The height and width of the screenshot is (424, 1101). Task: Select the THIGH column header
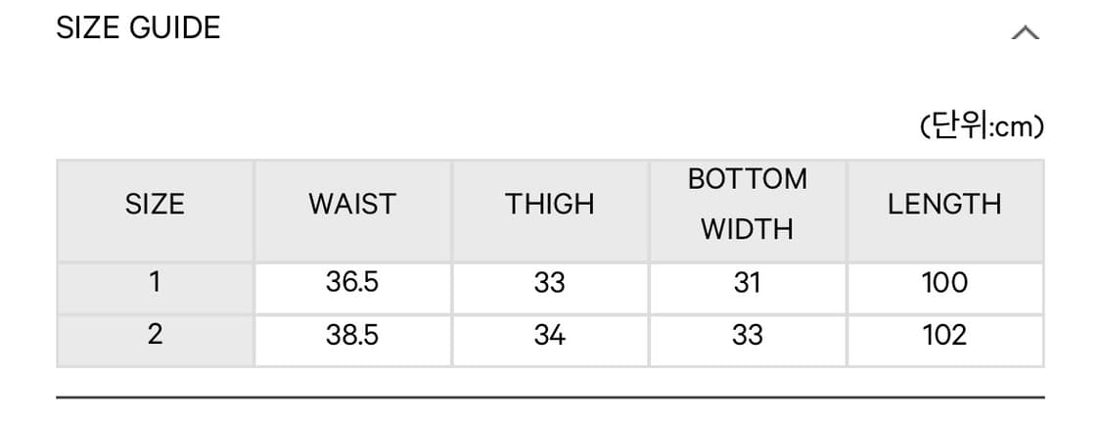550,205
